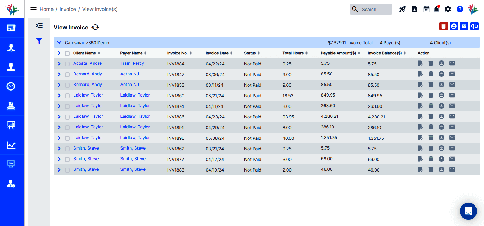Click payer link Aetna NJ for INV1853
The image size is (484, 226).
click(129, 85)
